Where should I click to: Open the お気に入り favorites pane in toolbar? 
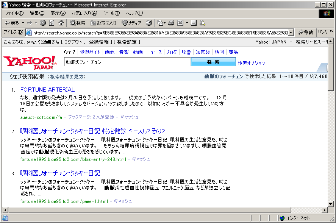point(103,23)
